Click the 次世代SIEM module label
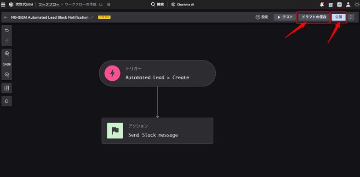Viewport: 360px width, 177px height. coord(24,5)
